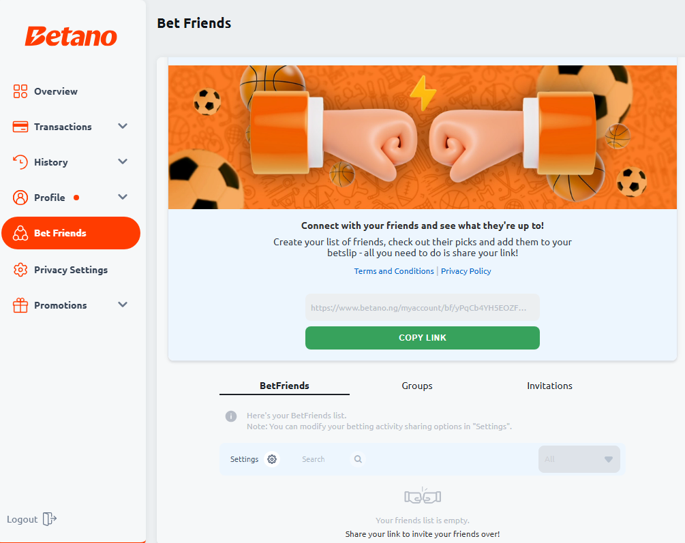Viewport: 685px width, 543px height.
Task: Expand the Promotions chevron
Action: tap(123, 305)
